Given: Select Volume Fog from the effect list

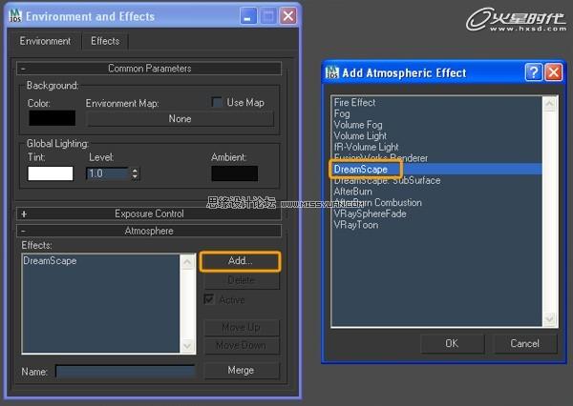Looking at the screenshot, I should click(359, 125).
